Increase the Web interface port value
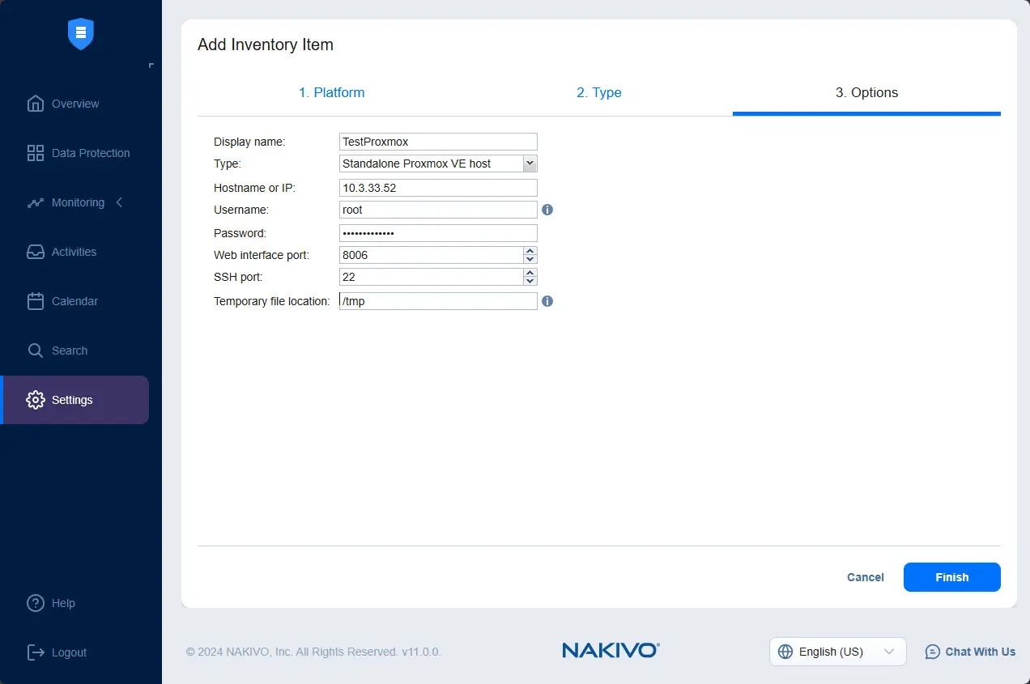 click(530, 251)
